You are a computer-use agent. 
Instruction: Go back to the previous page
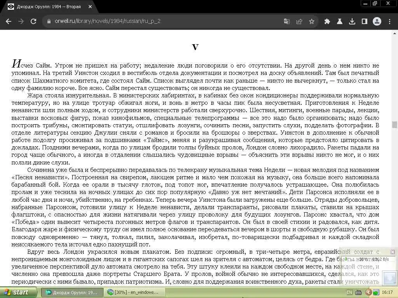pyautogui.click(x=9, y=21)
